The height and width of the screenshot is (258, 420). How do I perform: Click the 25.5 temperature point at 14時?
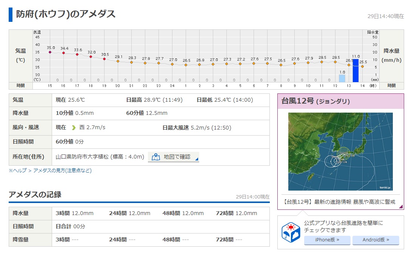point(362,66)
